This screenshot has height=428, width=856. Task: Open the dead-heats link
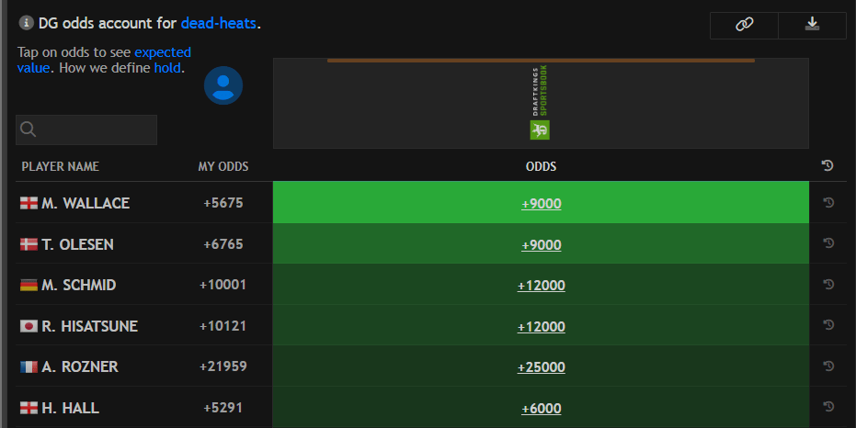pos(219,23)
